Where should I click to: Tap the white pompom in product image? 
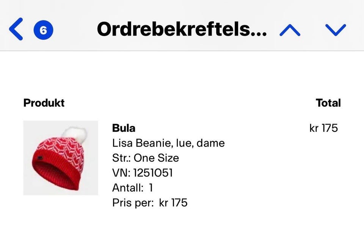(x=75, y=133)
